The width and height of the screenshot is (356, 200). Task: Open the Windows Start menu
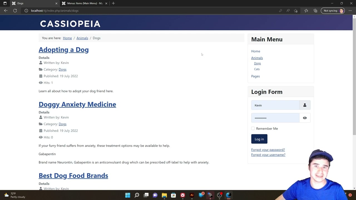pyautogui.click(x=128, y=195)
